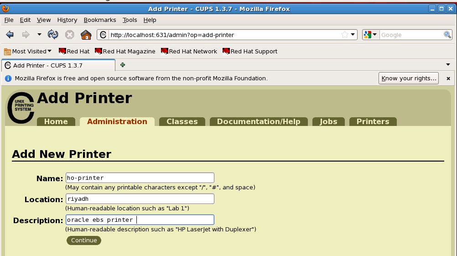This screenshot has width=457, height=256.
Task: Dismiss the Mozilla notification bar
Action: click(448, 78)
